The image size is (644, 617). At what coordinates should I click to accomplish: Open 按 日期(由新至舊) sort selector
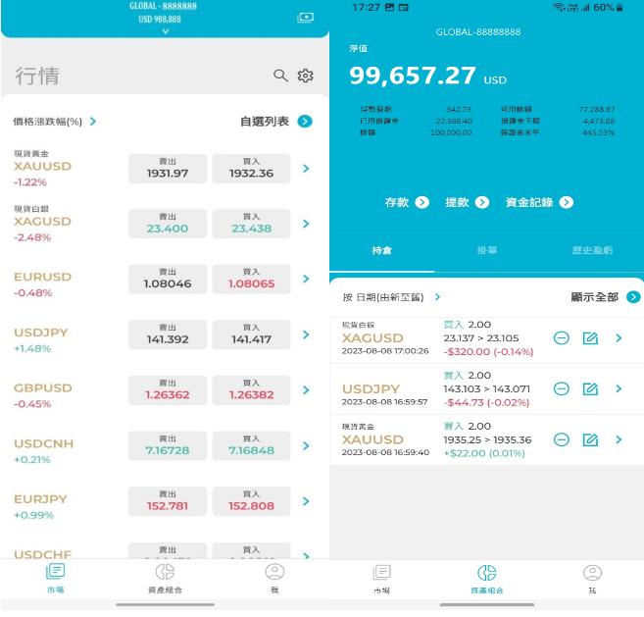(x=437, y=296)
